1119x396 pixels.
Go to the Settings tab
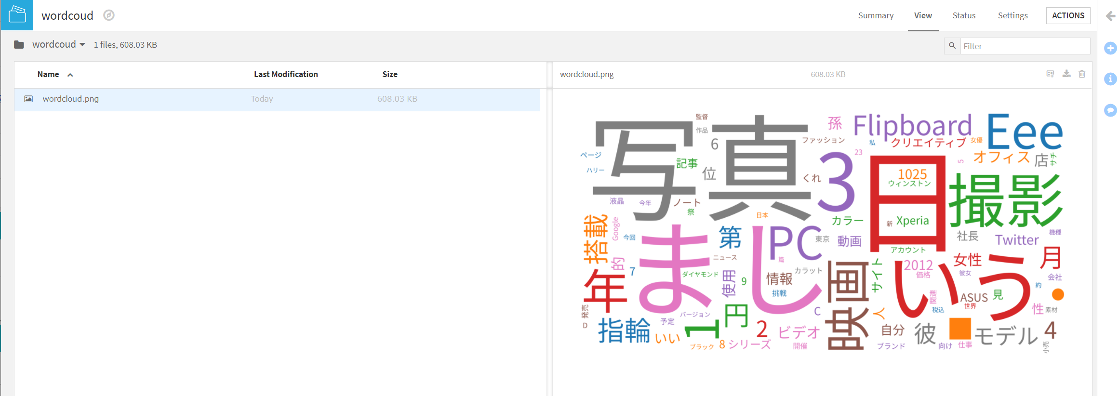pyautogui.click(x=1012, y=15)
